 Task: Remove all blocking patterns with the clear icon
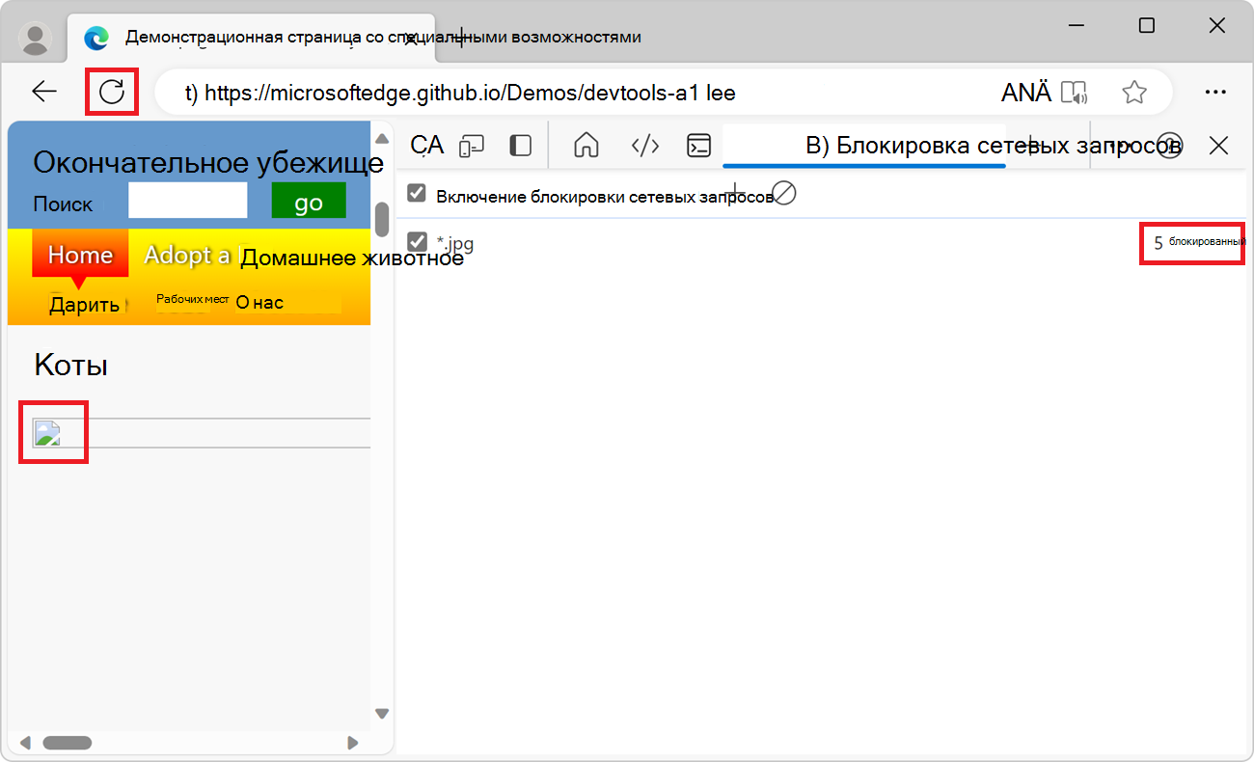pos(784,194)
